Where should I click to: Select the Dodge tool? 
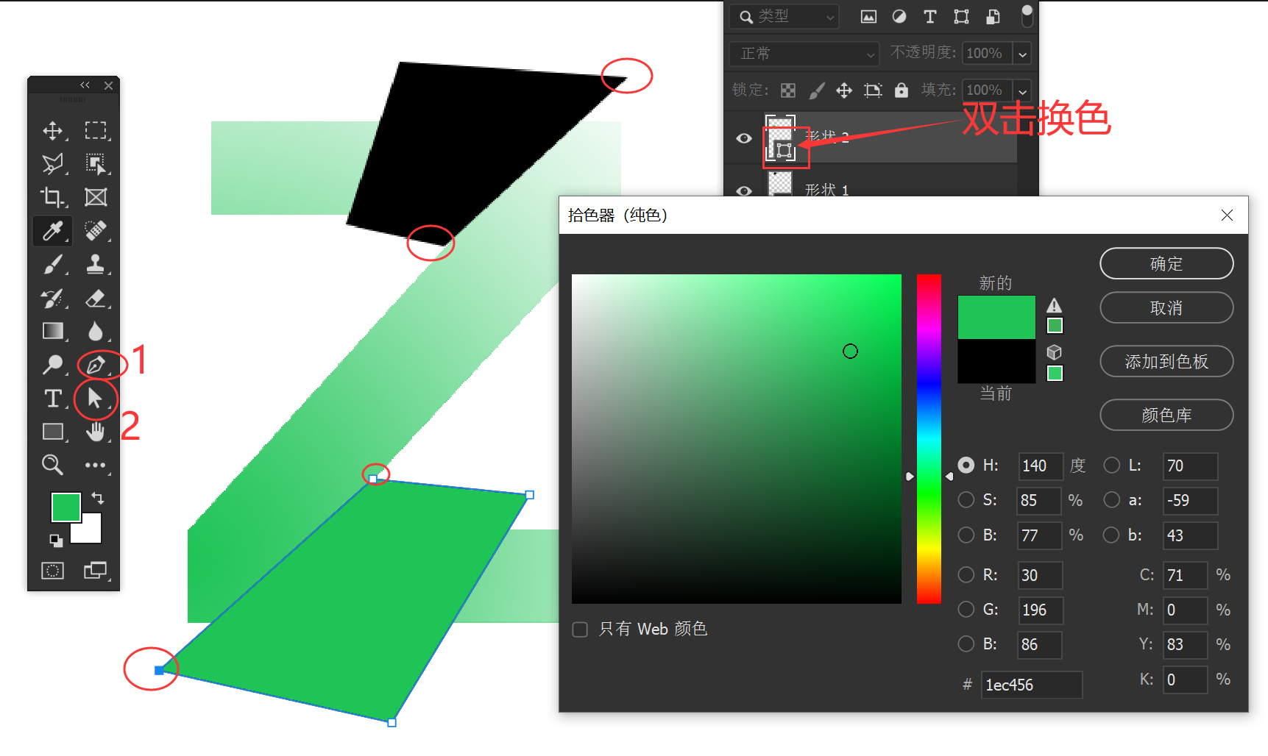52,364
